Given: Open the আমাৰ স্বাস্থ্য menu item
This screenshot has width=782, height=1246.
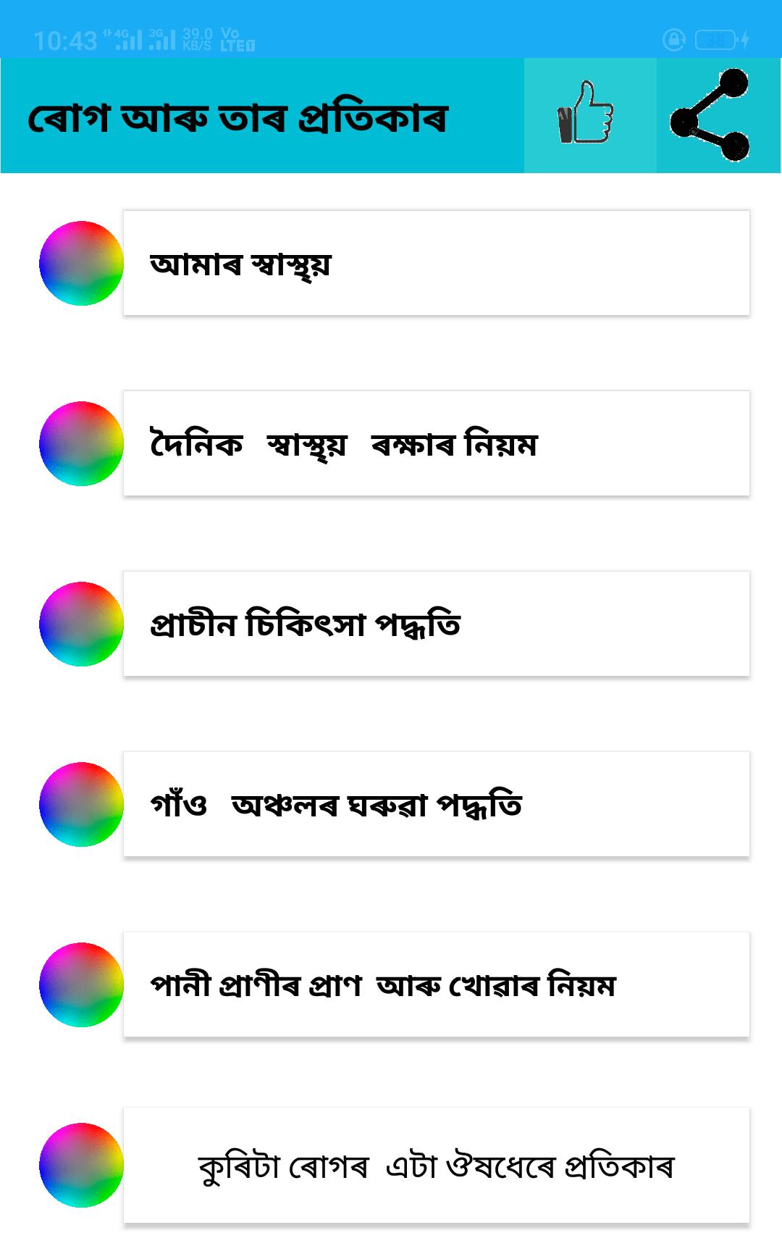Looking at the screenshot, I should point(436,263).
